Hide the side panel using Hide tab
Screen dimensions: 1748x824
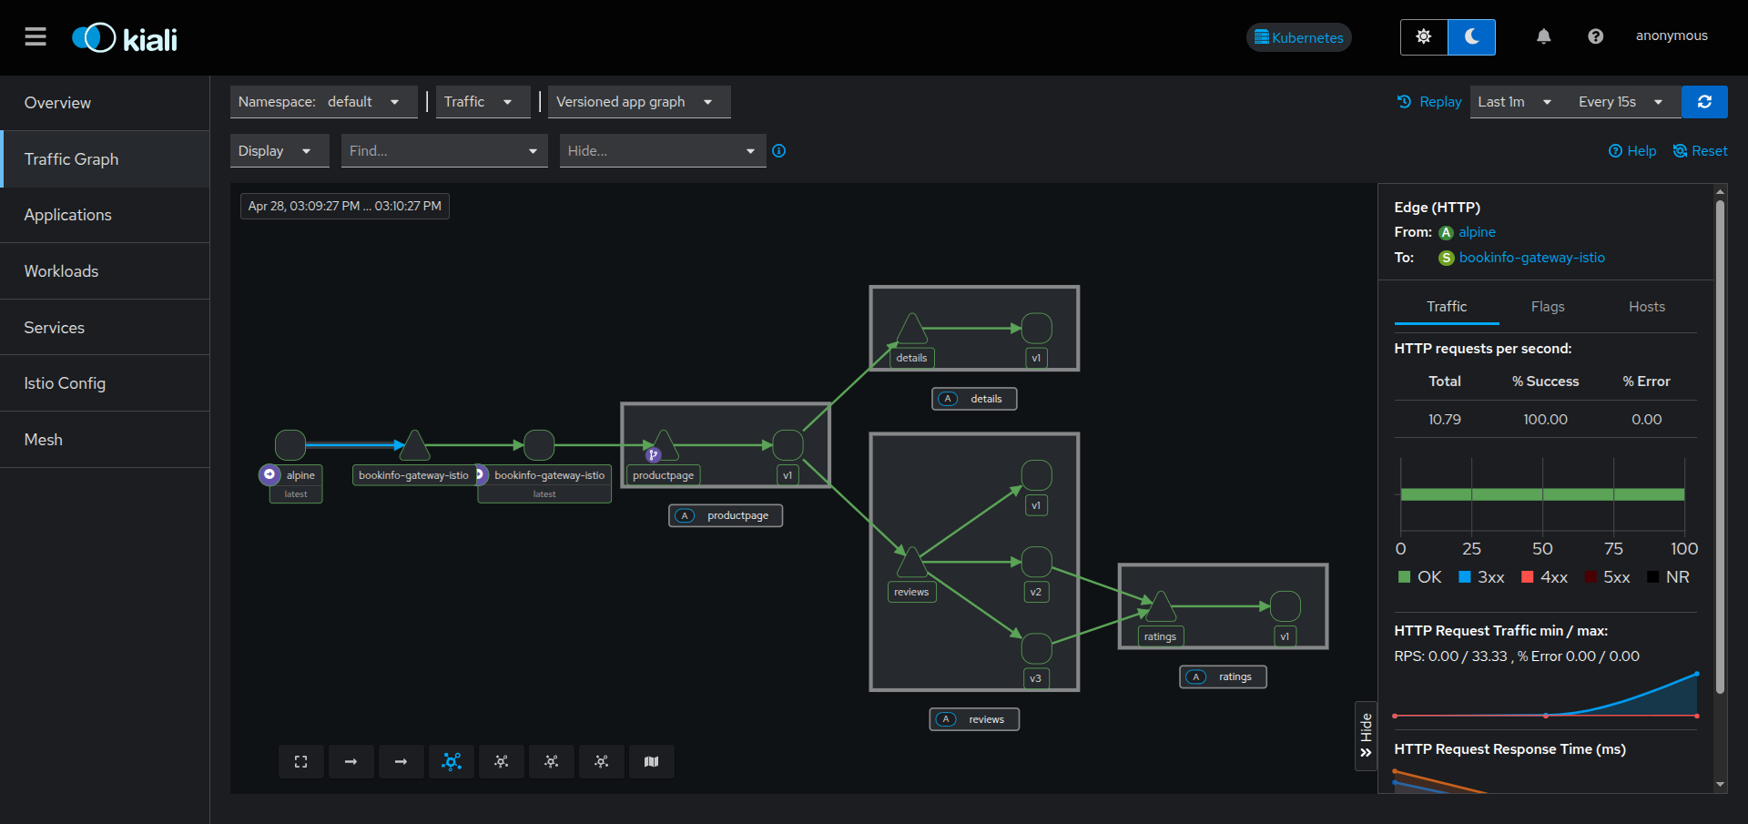click(1366, 736)
